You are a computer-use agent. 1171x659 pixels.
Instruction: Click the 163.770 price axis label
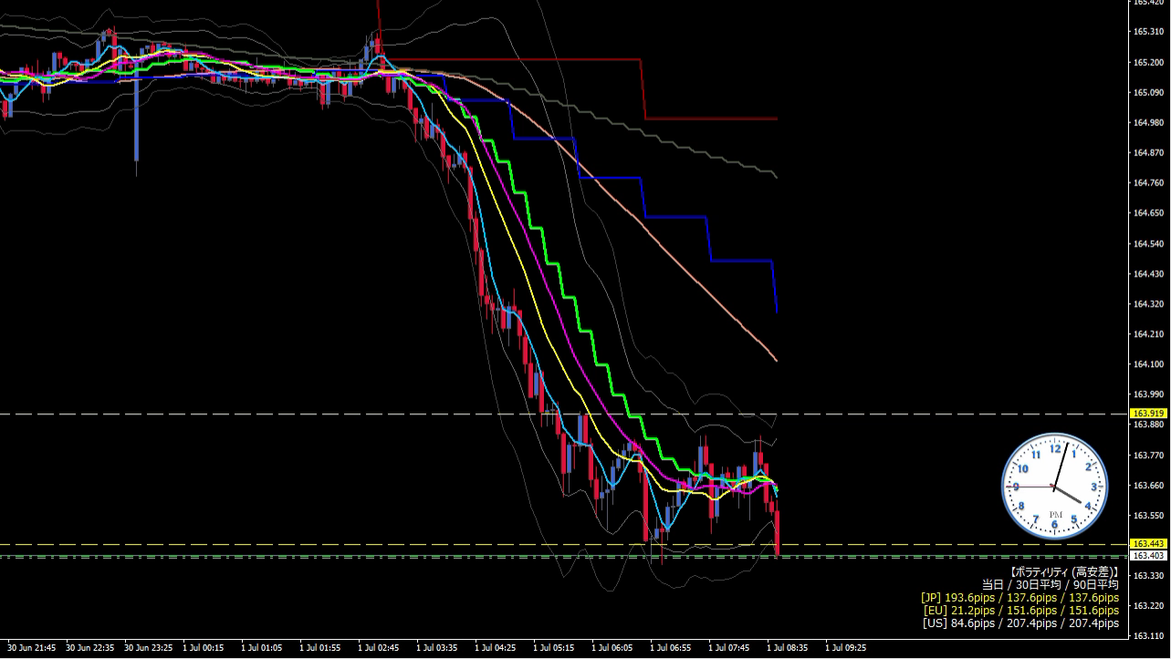(1148, 455)
